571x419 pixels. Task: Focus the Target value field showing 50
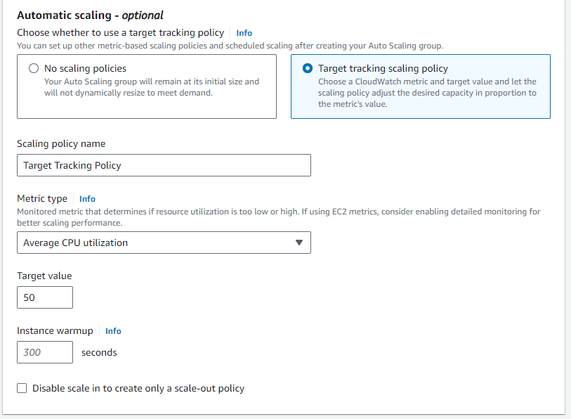pyautogui.click(x=44, y=297)
